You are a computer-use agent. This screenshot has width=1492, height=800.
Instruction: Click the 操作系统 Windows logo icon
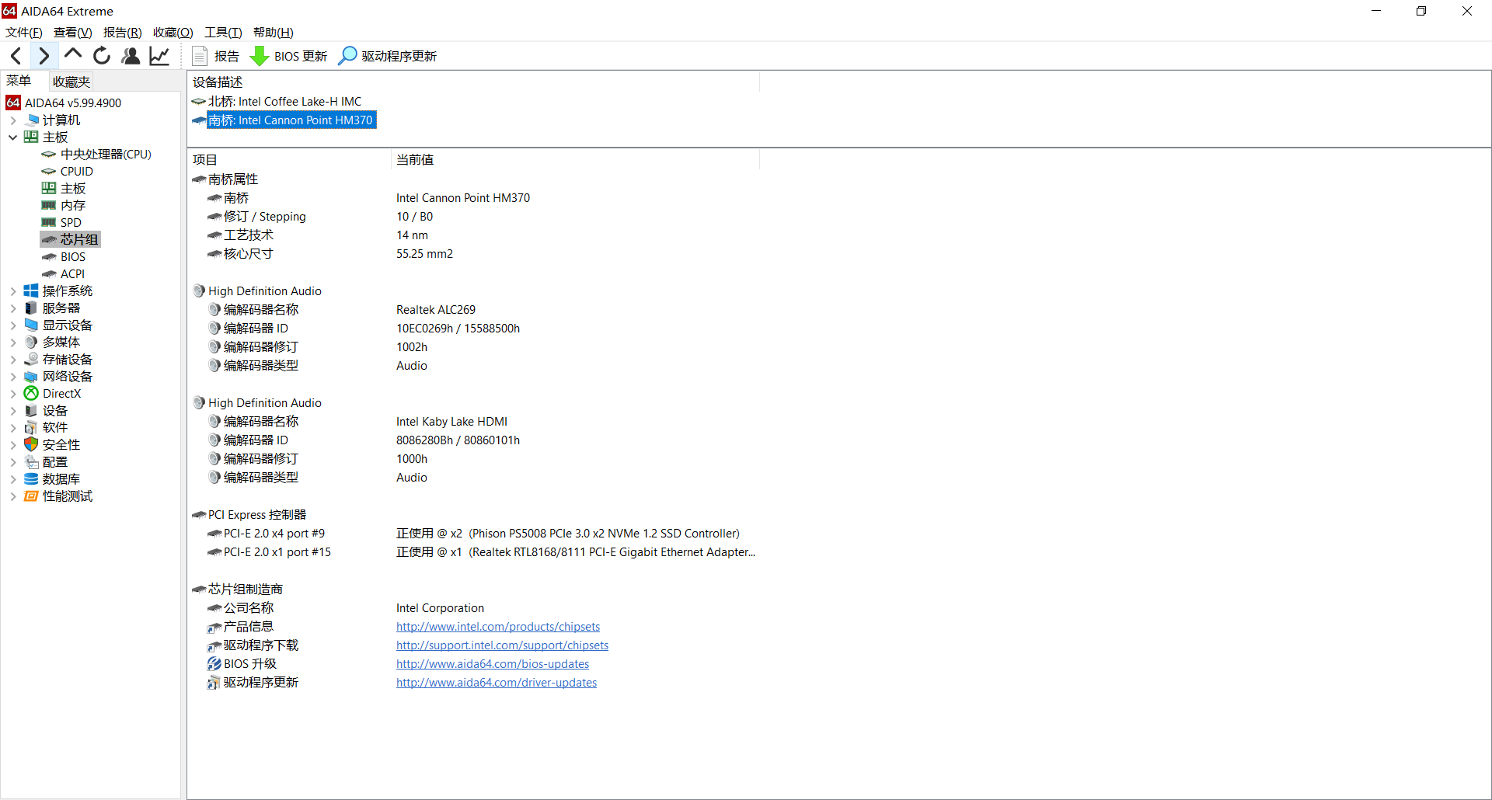click(31, 291)
